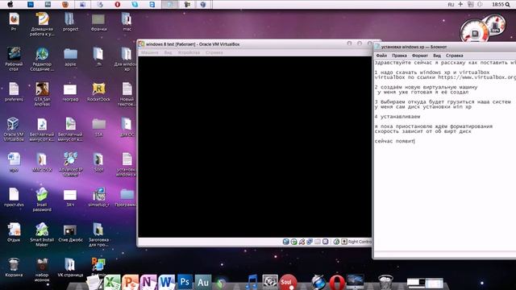Select the Smart Install Maker desktop shortcut
Screen dimensions: 516x290
[x=42, y=234]
